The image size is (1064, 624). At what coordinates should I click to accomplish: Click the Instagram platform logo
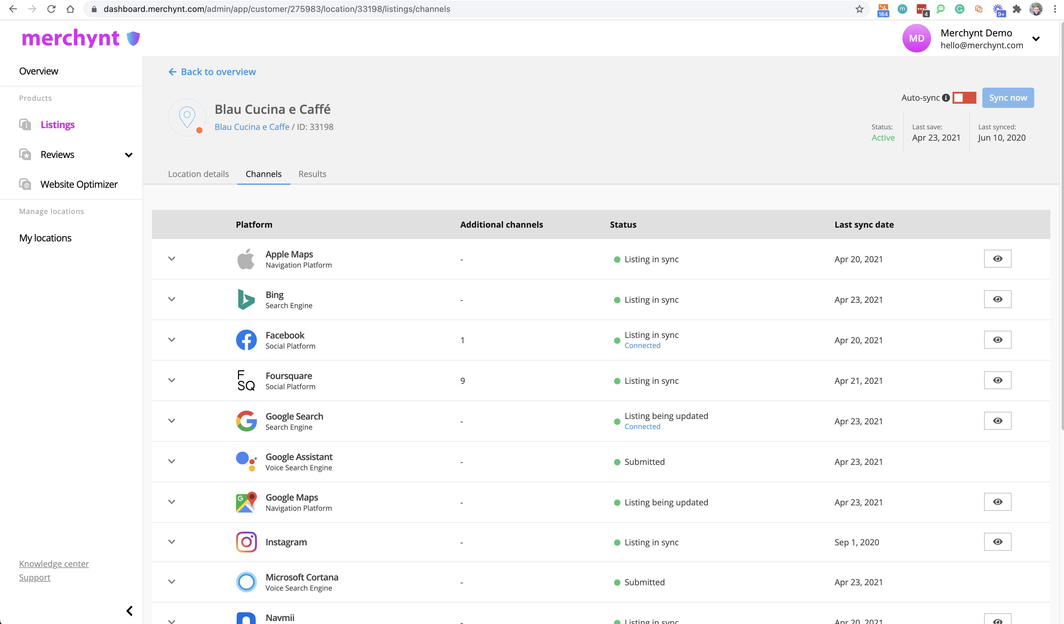pyautogui.click(x=246, y=542)
